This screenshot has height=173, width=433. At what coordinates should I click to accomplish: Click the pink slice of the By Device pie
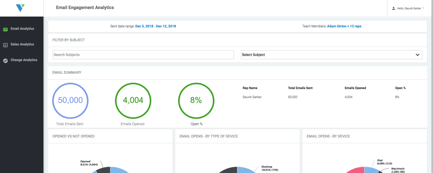coord(356,170)
